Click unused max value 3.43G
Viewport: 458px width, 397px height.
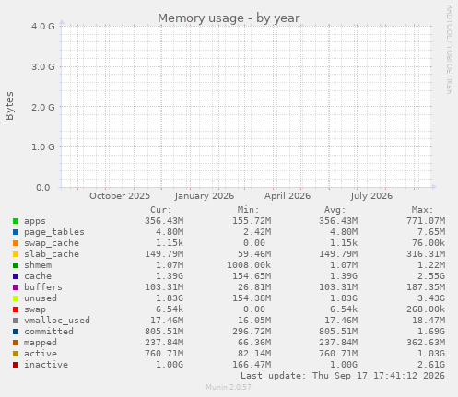tap(431, 298)
